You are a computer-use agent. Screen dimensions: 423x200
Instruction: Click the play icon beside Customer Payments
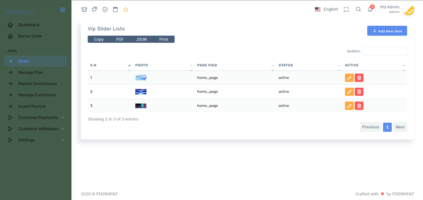[x=11, y=118]
